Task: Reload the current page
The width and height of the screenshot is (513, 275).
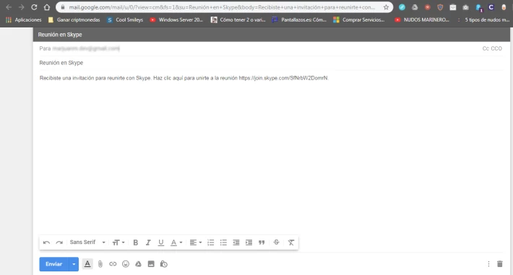Action: (34, 7)
